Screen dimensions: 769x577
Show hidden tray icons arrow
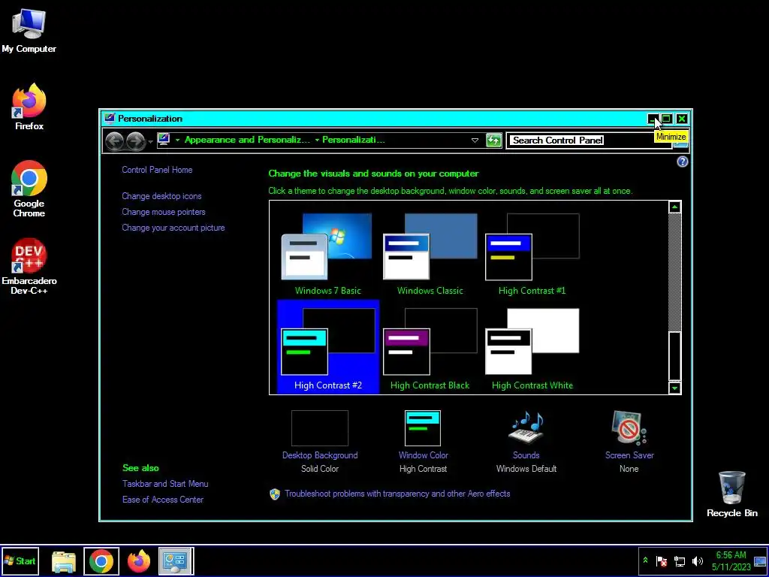[645, 560]
